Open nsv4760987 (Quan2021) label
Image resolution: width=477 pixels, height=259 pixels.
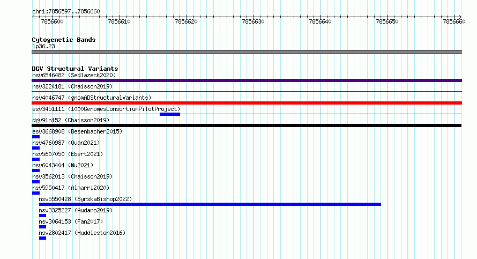66,143
